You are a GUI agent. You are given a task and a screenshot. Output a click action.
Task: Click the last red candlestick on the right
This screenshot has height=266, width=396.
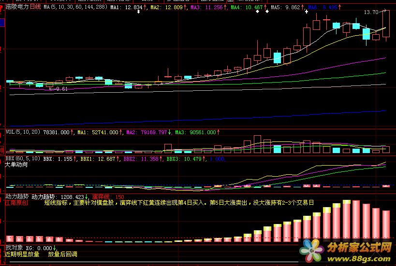386,24
